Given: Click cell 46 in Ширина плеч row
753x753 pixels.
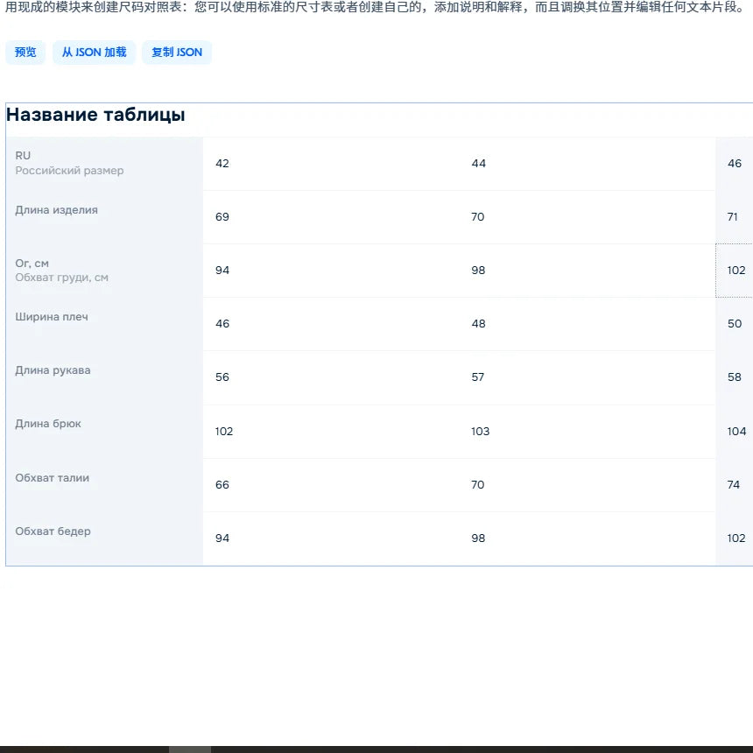Looking at the screenshot, I should point(331,324).
